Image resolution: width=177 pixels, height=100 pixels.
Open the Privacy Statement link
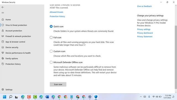point(145,37)
